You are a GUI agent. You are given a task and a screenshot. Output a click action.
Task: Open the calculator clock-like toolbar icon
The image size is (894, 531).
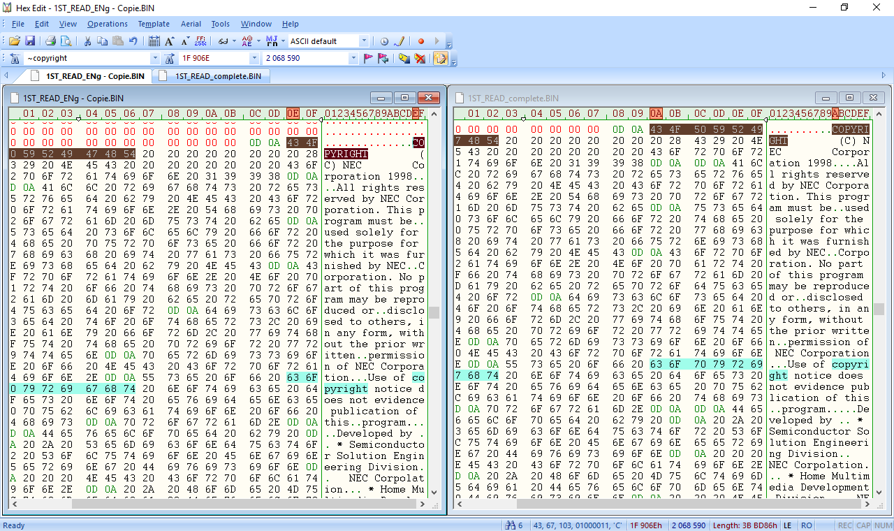coord(384,41)
